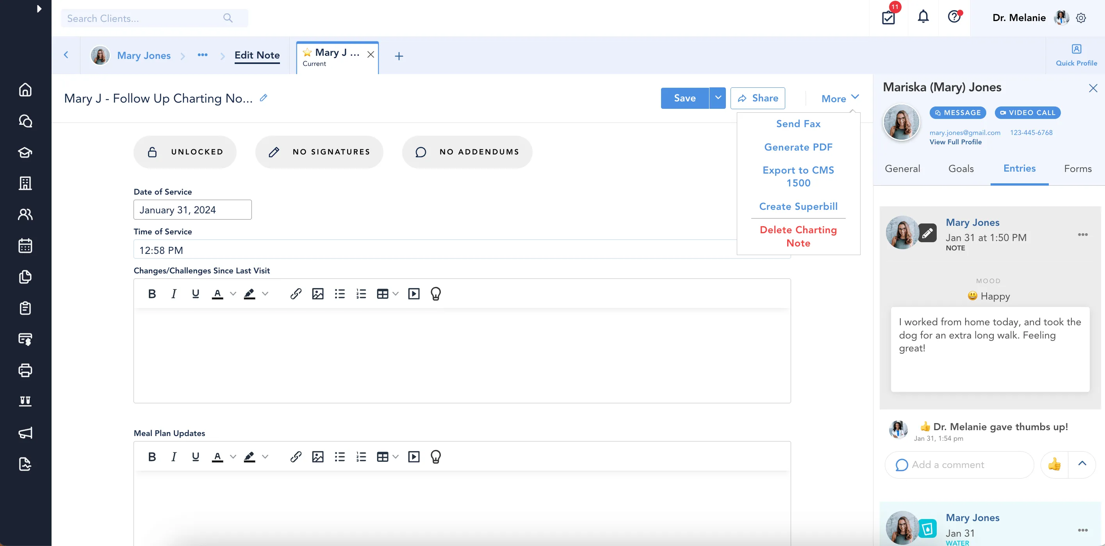Image resolution: width=1105 pixels, height=546 pixels.
Task: Toggle underline in Changes/Challenges editor
Action: (x=196, y=294)
